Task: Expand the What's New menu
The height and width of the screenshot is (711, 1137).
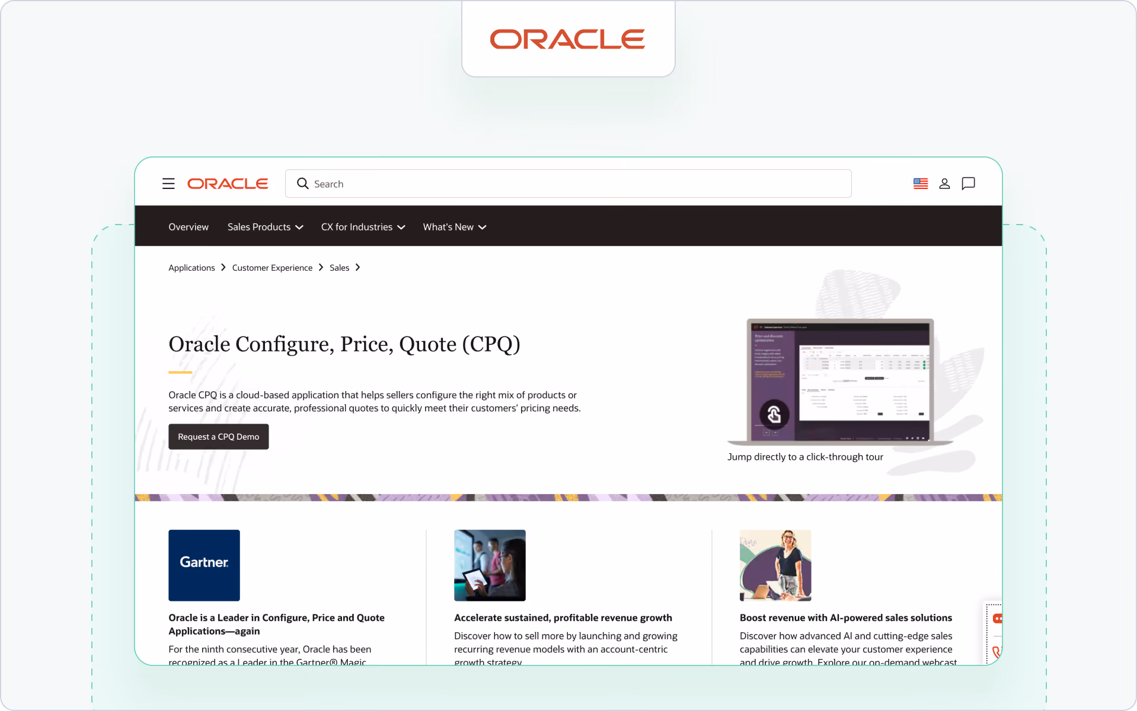Action: point(455,227)
